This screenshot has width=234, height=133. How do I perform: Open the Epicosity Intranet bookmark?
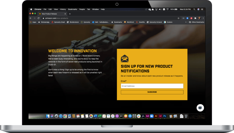click(x=154, y=22)
